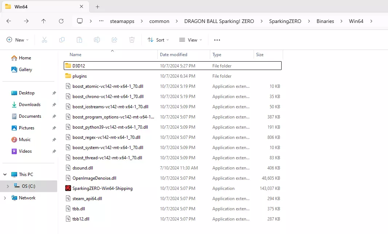Open chevron after Binaries breadcrumb
The height and width of the screenshot is (234, 388).
pos(341,21)
